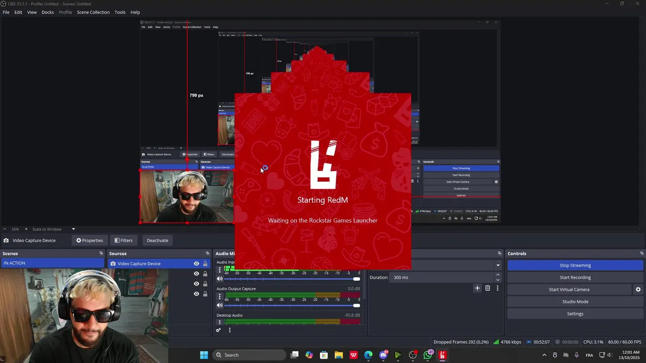Toggle the lock on the third source row

205,284
